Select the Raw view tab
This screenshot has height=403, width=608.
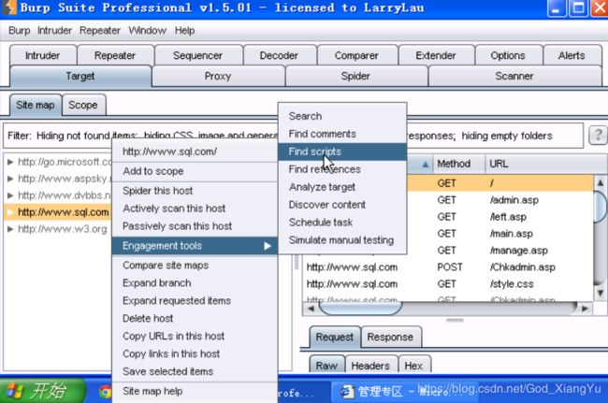pyautogui.click(x=326, y=366)
